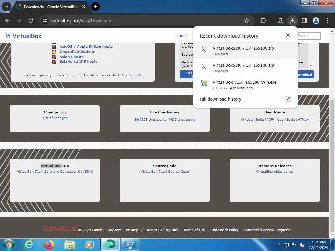Close the Recent download history popup

(288, 35)
